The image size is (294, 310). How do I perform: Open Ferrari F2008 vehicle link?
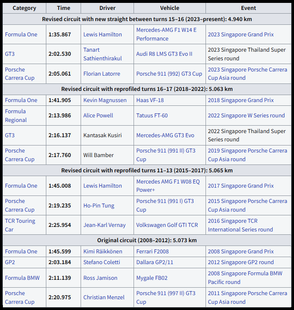pyautogui.click(x=152, y=251)
